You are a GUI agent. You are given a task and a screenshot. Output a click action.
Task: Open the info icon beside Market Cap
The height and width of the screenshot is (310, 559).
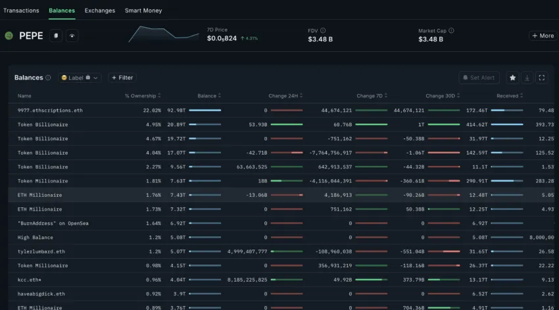pyautogui.click(x=451, y=30)
